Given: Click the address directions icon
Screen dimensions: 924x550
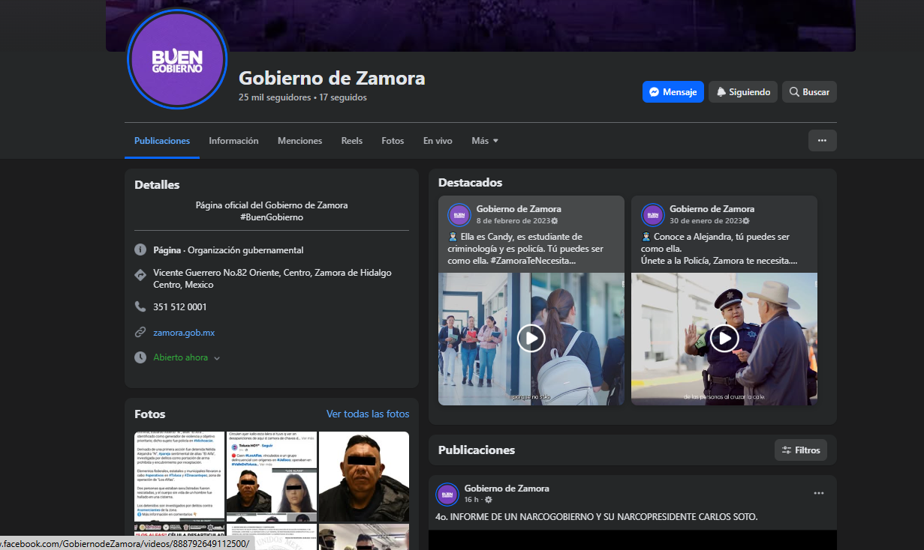Looking at the screenshot, I should [x=140, y=275].
